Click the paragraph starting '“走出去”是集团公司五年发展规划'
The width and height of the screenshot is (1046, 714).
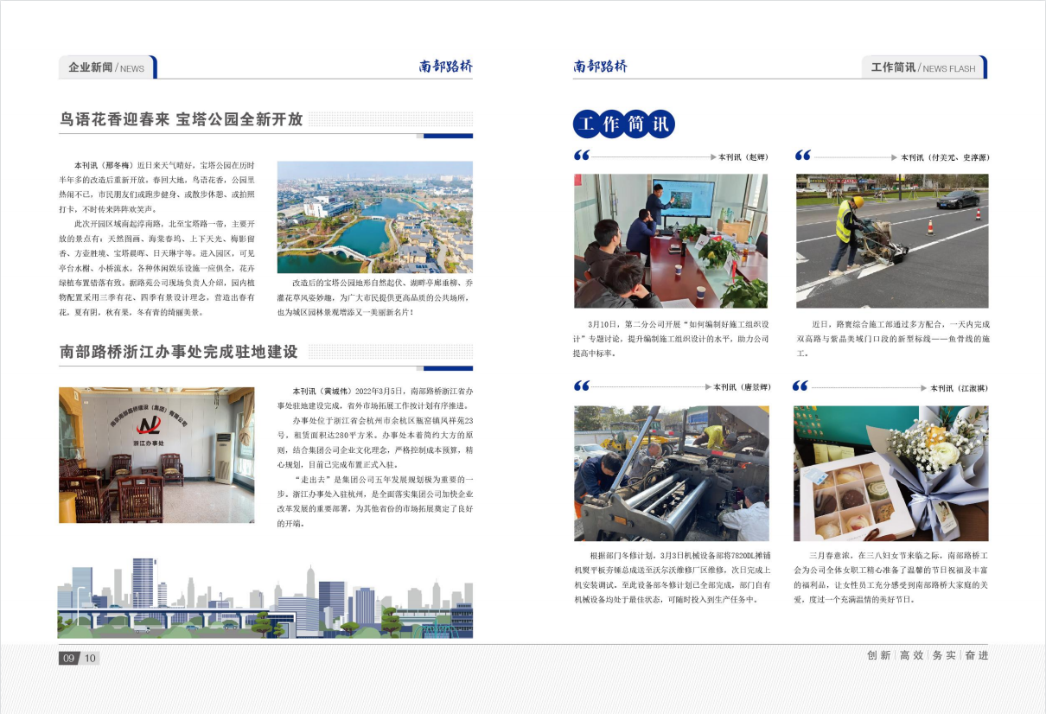(x=374, y=501)
